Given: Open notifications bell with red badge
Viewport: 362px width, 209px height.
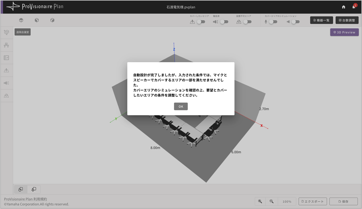Looking at the screenshot, I should (x=354, y=7).
